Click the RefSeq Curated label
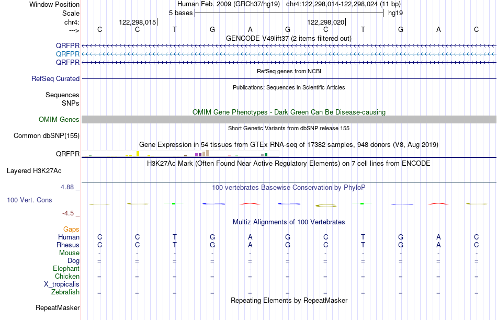497x320 pixels. (x=55, y=78)
